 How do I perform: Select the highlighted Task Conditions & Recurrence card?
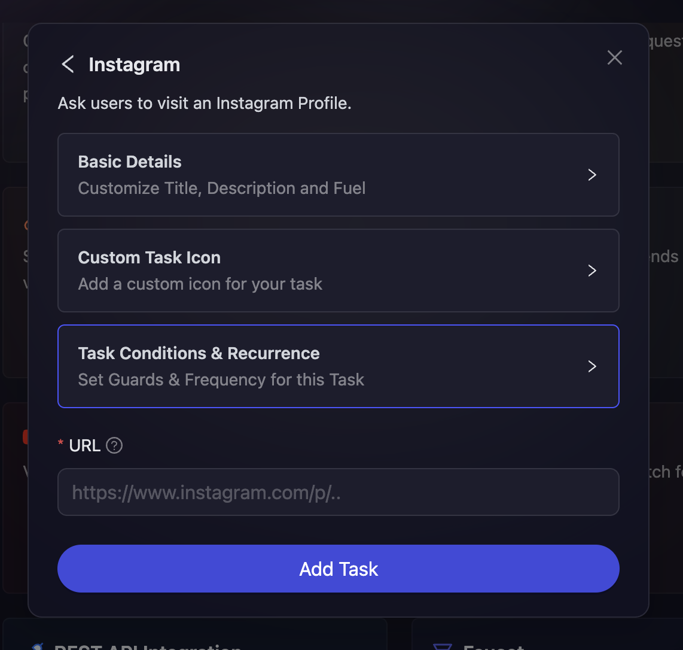[339, 366]
